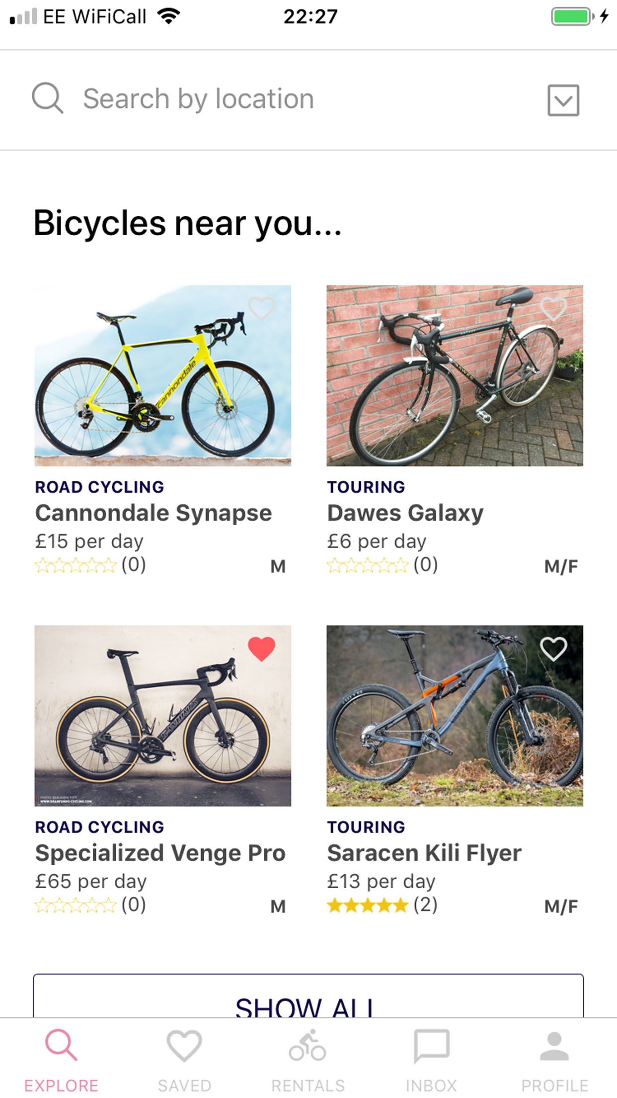This screenshot has width=617, height=1098.
Task: Open the Saved heart tab icon
Action: [184, 1045]
